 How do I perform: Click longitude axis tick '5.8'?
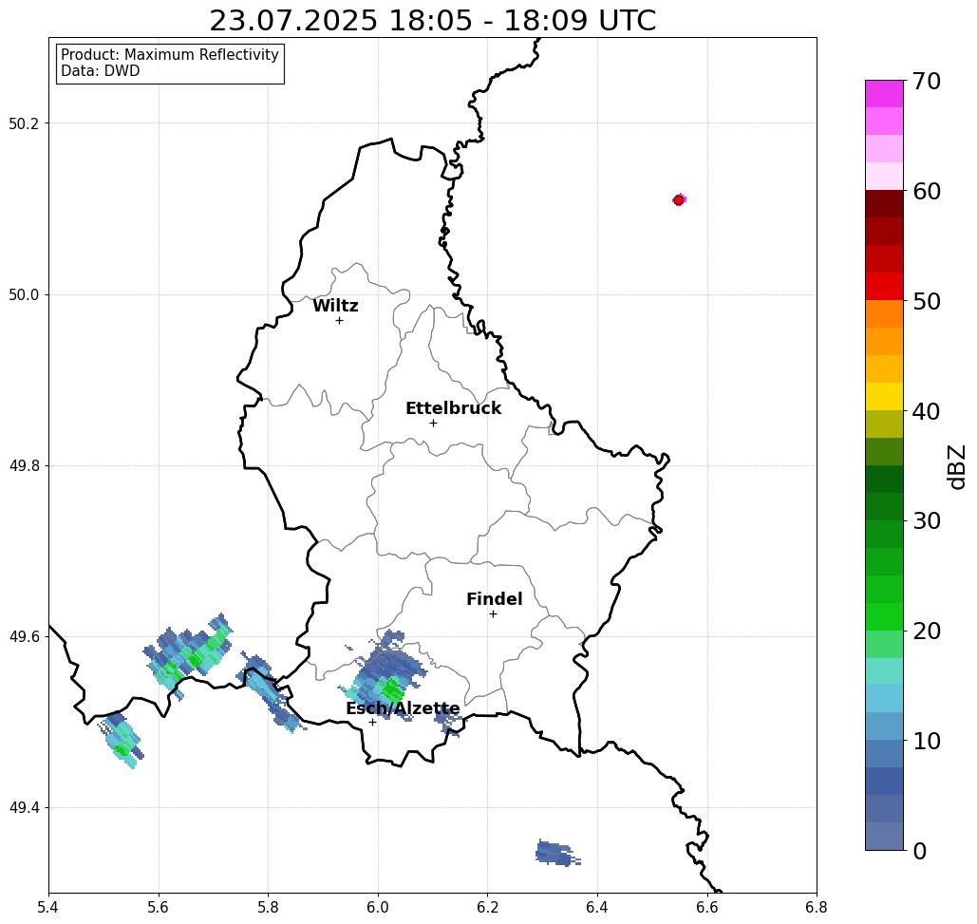click(268, 907)
